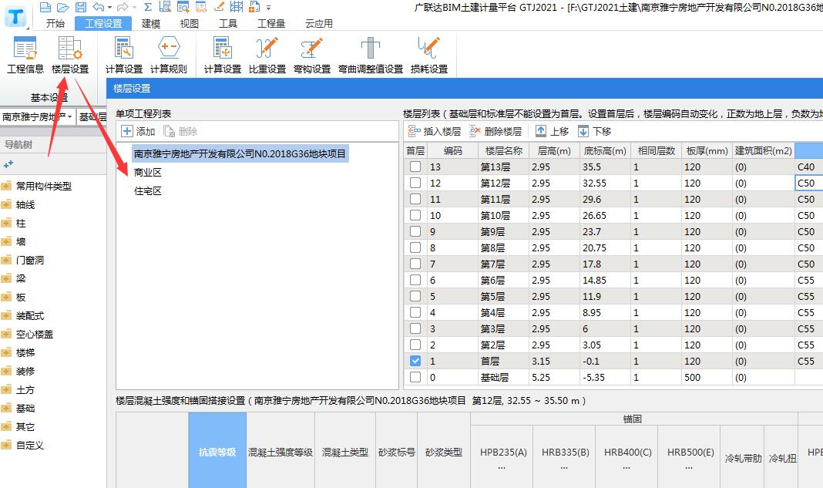
Task: Click the 抗震等级 column header
Action: [217, 452]
